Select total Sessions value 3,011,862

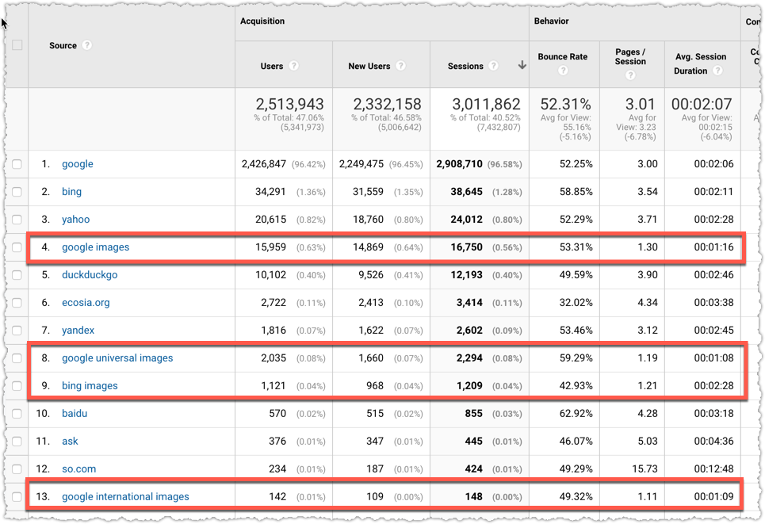coord(487,104)
